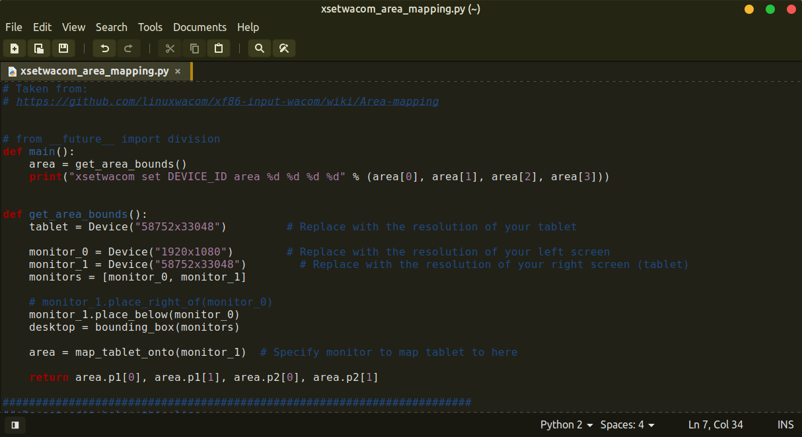Screen dimensions: 802x437
Task: Save the file using the floppy disk icon
Action: (x=63, y=48)
